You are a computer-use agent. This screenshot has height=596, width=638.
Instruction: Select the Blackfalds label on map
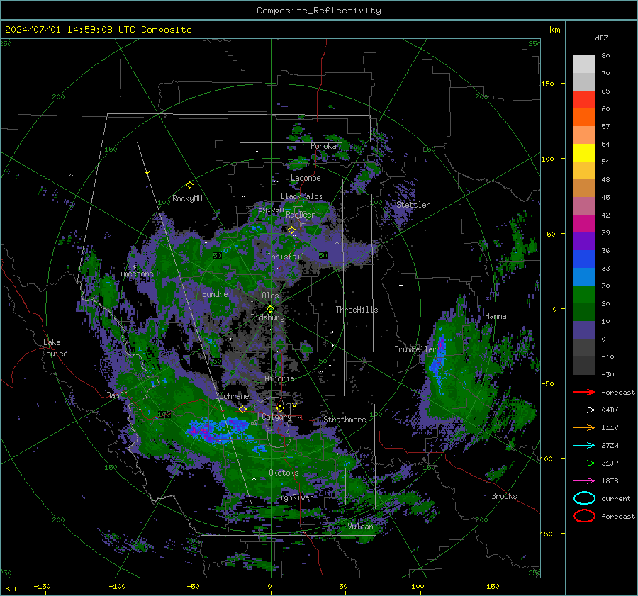(301, 196)
